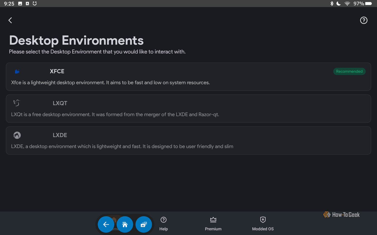Image resolution: width=377 pixels, height=235 pixels.
Task: Choose the LXDE heading text
Action: point(60,135)
